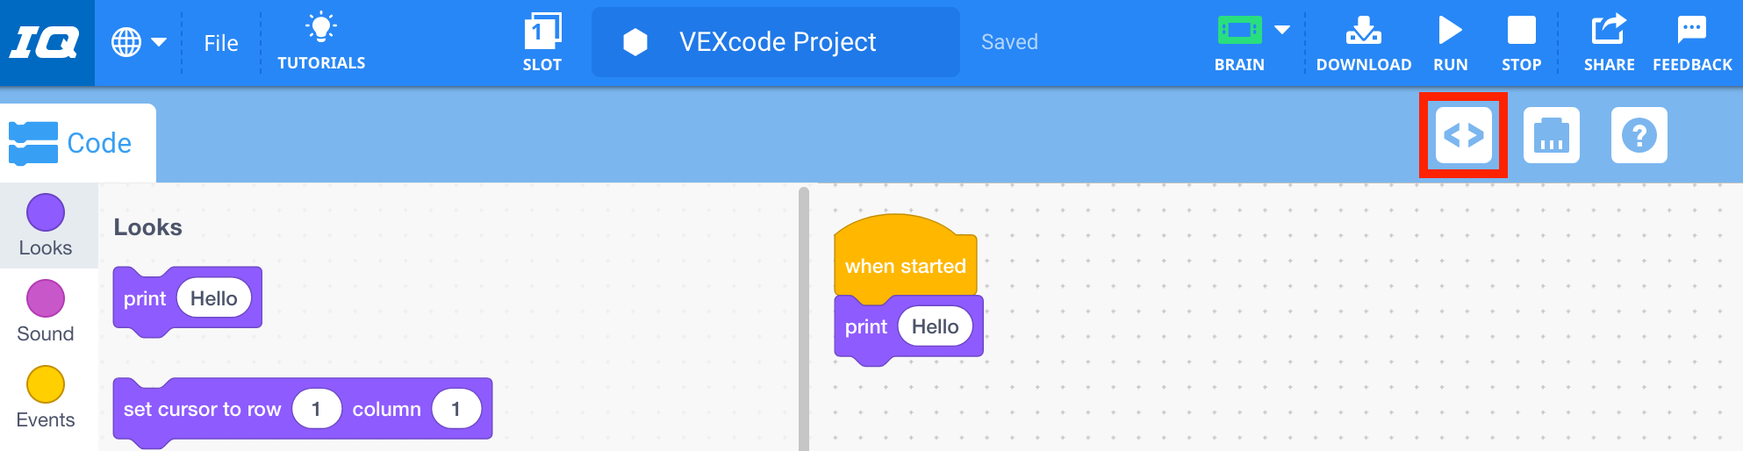1743x451 pixels.
Task: Select the yellow Events category
Action: pyautogui.click(x=46, y=397)
